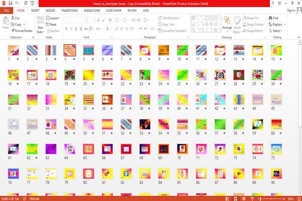The height and width of the screenshot is (201, 302).
Task: Switch to Normal view in status bar
Action: (x=228, y=198)
